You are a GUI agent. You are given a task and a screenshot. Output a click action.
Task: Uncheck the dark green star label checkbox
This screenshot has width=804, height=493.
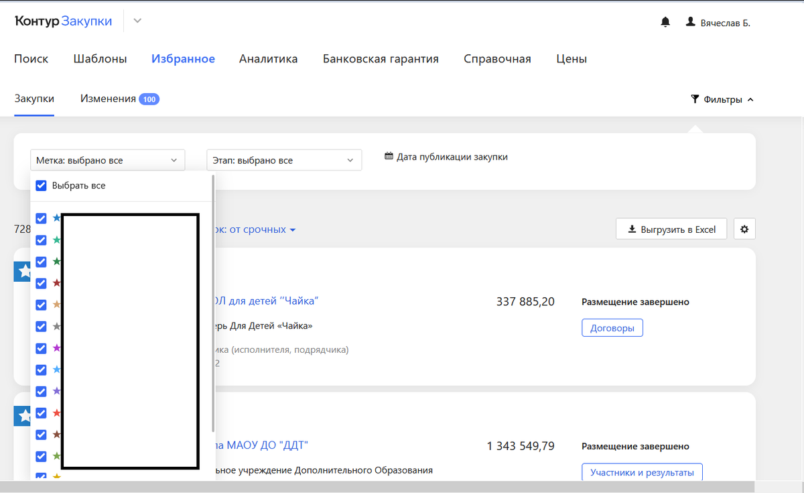[x=41, y=262]
